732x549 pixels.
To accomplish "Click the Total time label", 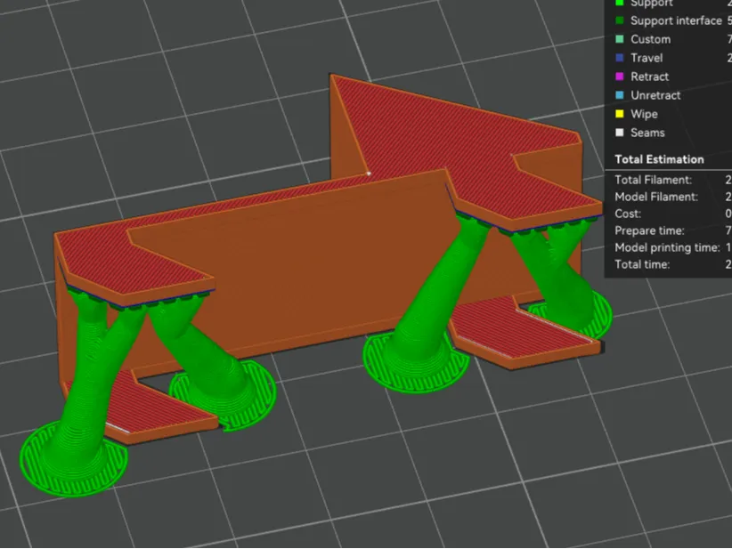I will [642, 264].
